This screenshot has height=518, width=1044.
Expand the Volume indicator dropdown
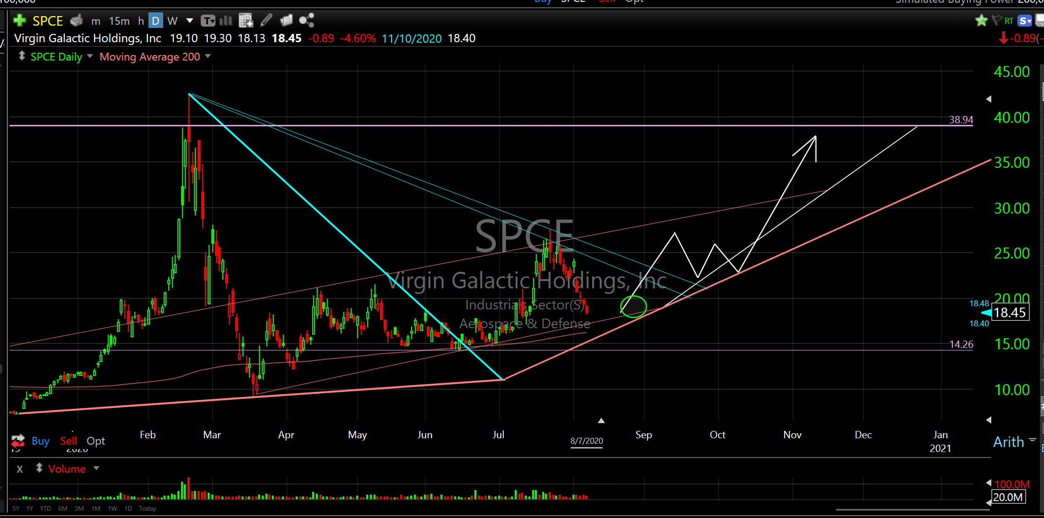[x=96, y=468]
